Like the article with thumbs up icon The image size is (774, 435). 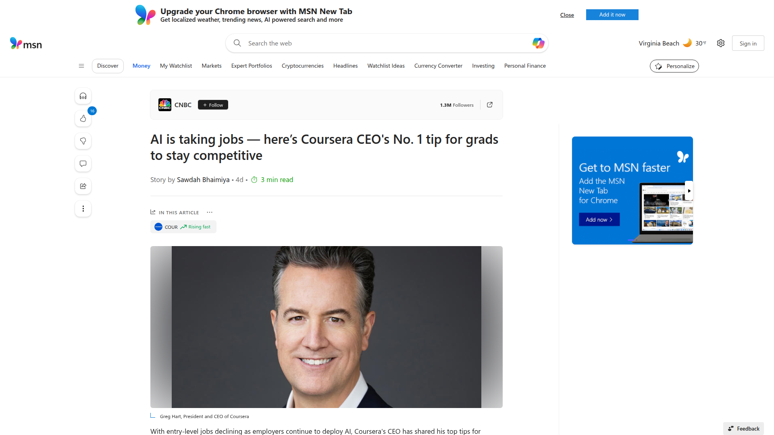(83, 118)
